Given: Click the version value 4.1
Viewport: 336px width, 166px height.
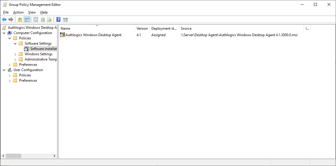Looking at the screenshot, I should (x=139, y=35).
